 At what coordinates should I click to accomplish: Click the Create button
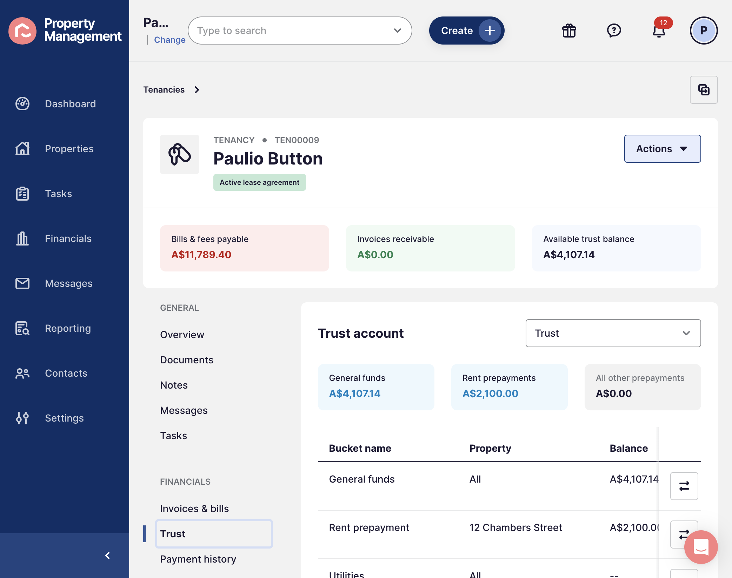pyautogui.click(x=467, y=31)
